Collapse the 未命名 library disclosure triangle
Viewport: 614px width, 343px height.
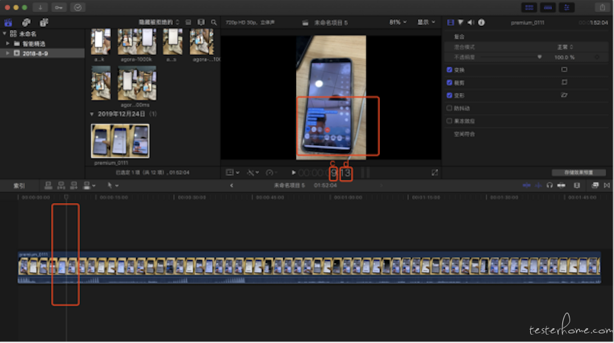tap(5, 34)
